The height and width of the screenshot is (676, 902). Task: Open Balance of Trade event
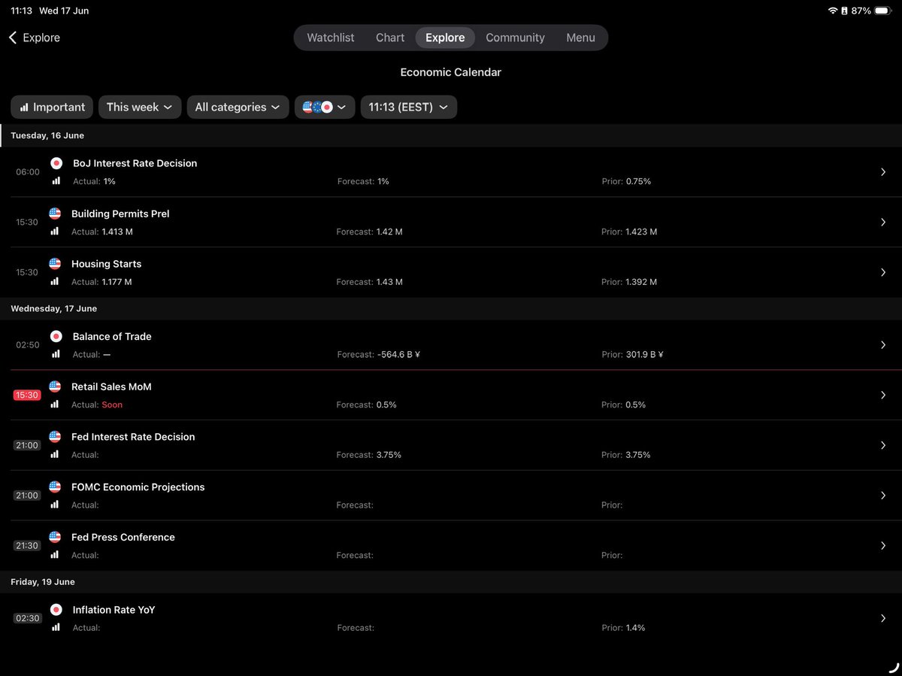pyautogui.click(x=451, y=345)
